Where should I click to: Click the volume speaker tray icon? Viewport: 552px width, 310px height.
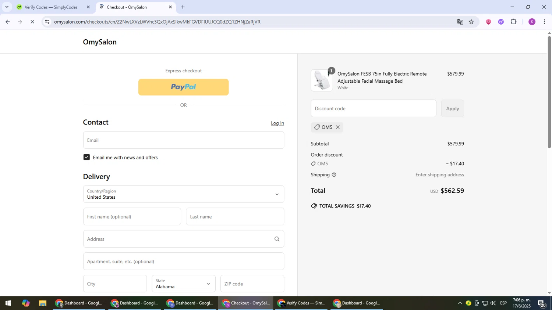[x=493, y=303]
